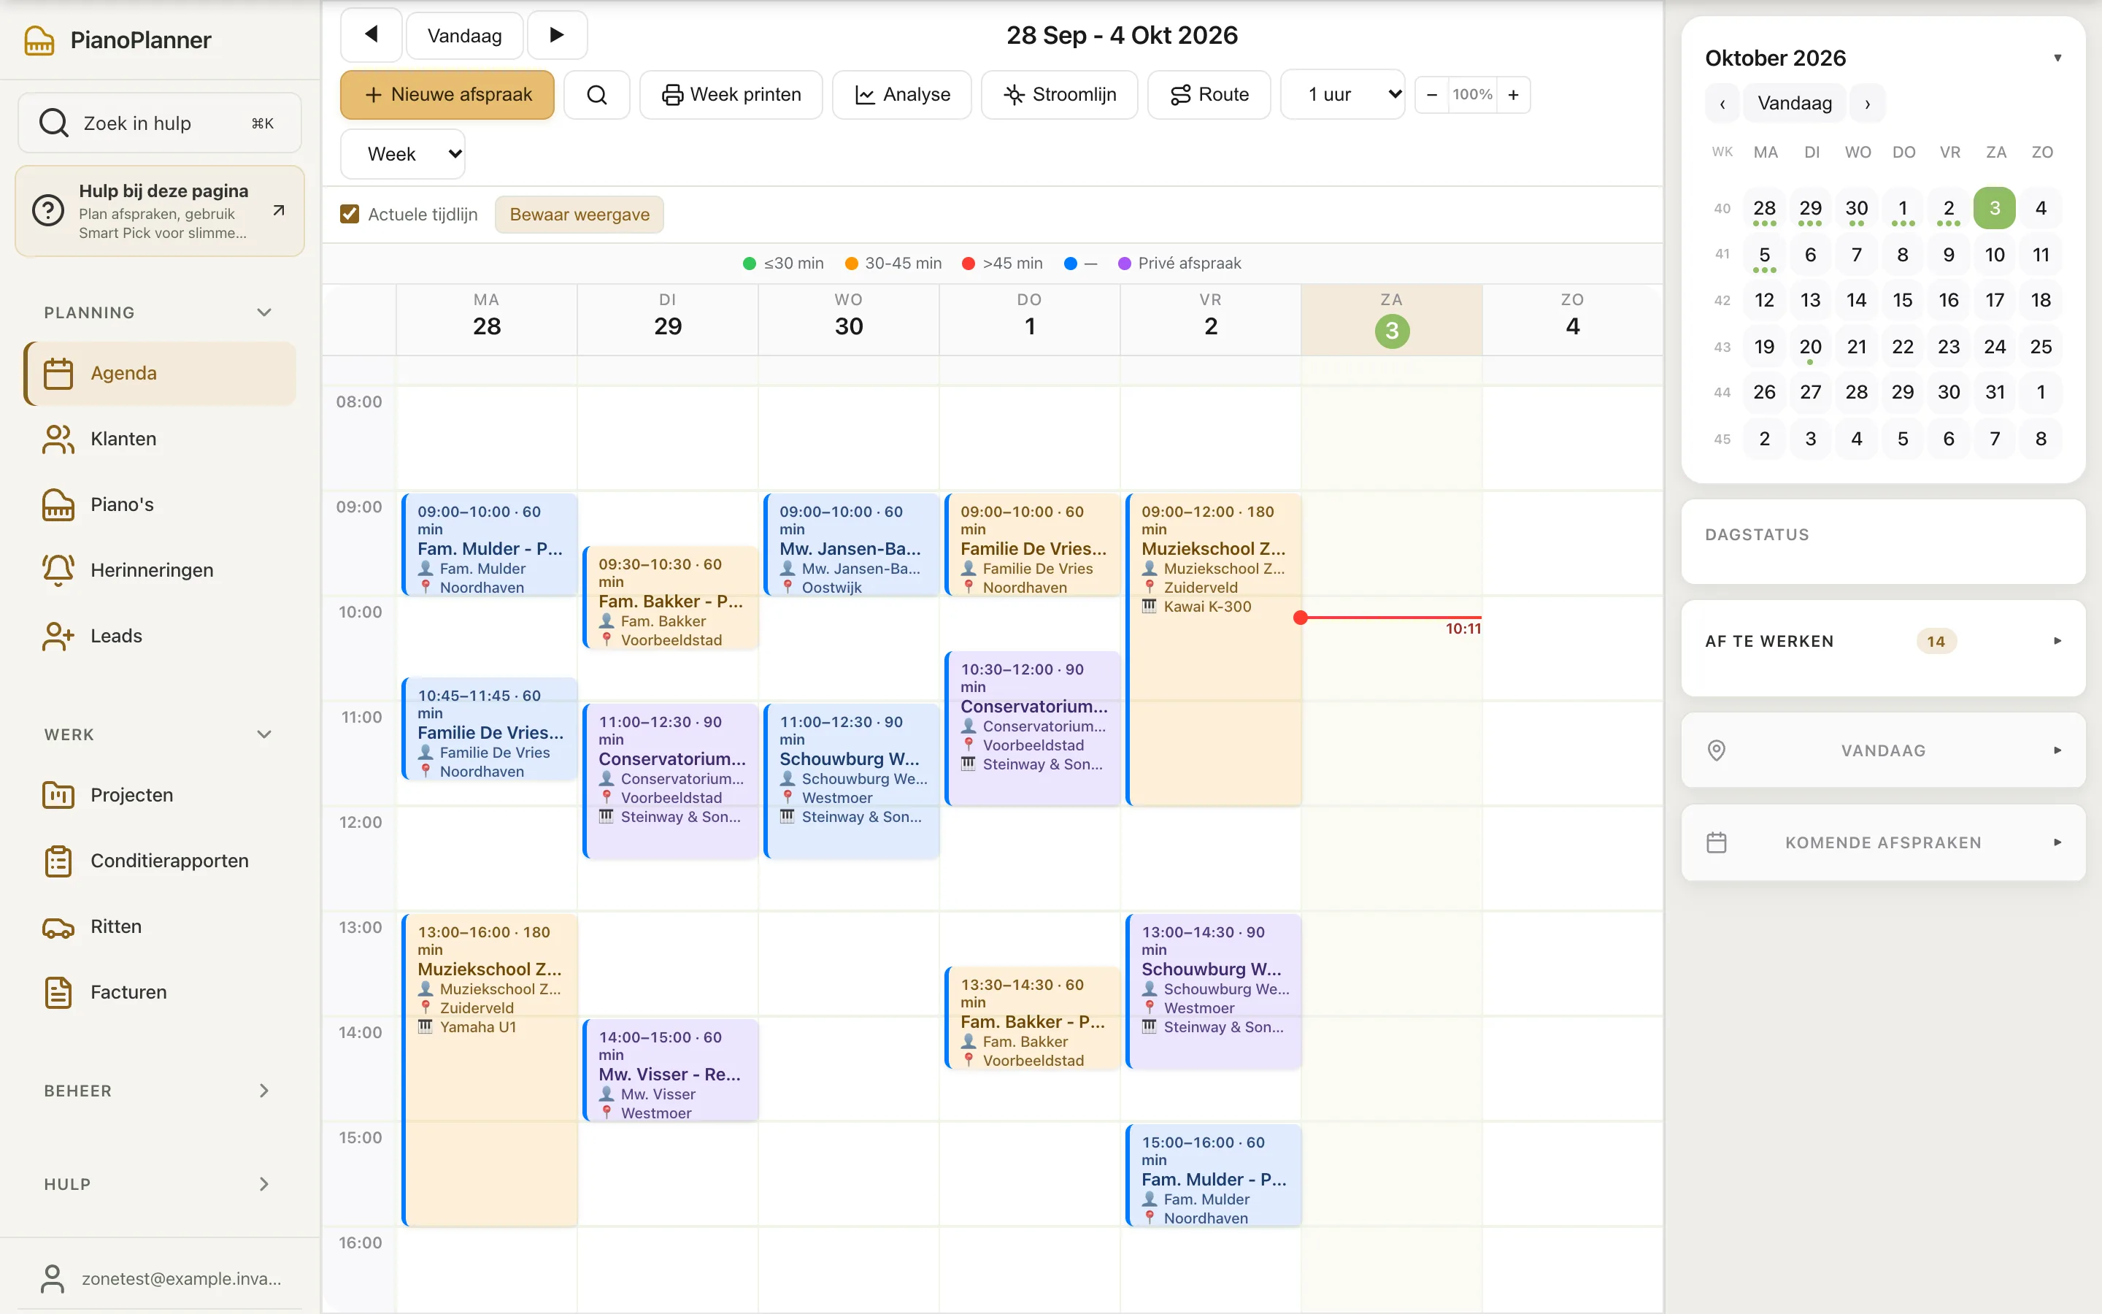
Task: Select day 20 in mini calendar
Action: 1810,347
